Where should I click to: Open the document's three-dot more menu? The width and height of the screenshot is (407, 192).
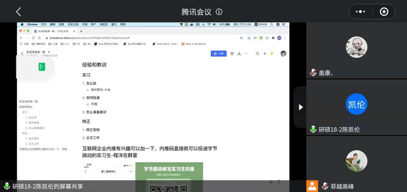246,53
